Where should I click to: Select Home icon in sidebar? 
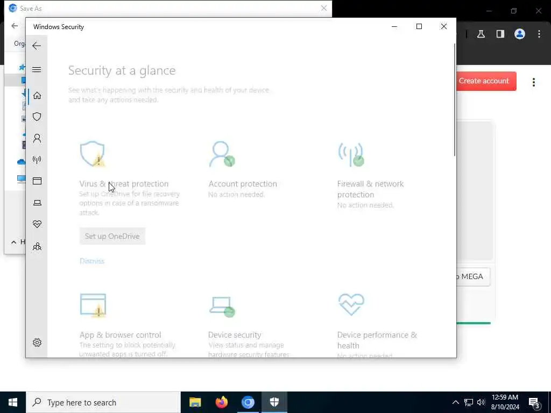tap(37, 96)
